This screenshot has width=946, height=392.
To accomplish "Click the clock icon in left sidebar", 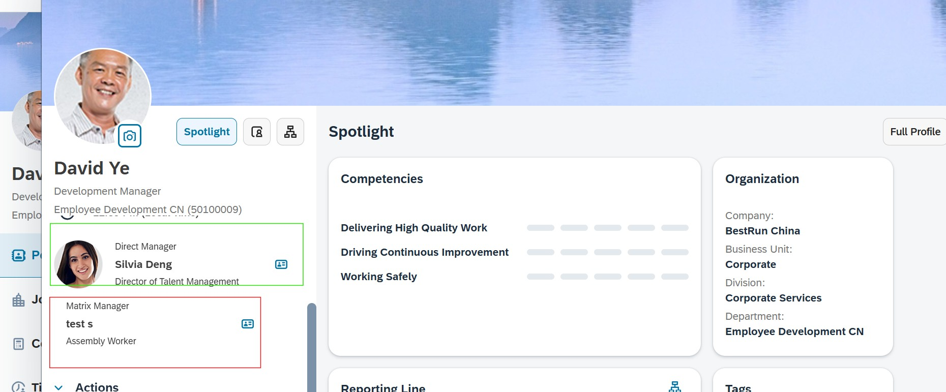I will tap(19, 387).
